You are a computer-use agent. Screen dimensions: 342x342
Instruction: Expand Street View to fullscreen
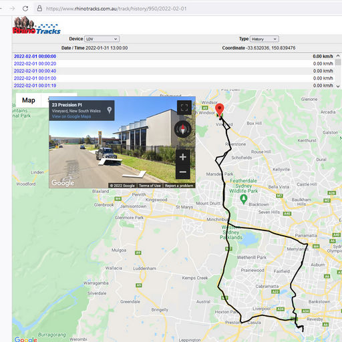tap(184, 108)
